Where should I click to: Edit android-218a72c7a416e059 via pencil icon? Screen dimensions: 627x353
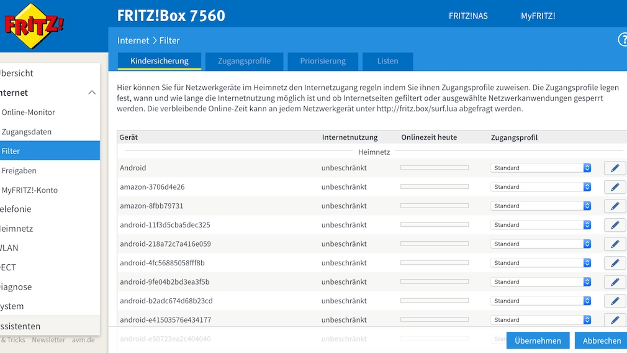tap(615, 244)
